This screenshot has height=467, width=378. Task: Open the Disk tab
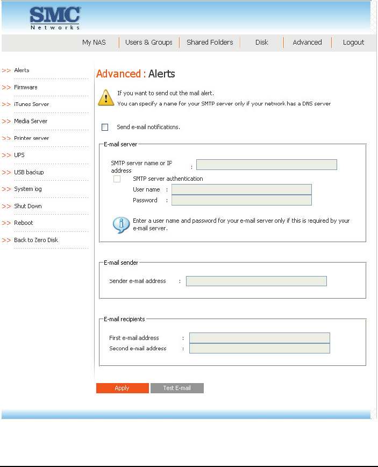[x=262, y=43]
